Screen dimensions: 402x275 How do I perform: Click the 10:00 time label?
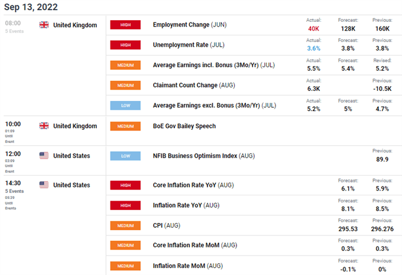pos(13,124)
